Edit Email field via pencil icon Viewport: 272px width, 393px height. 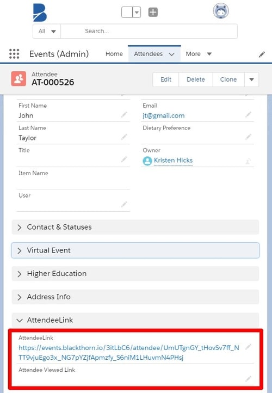tap(248, 115)
